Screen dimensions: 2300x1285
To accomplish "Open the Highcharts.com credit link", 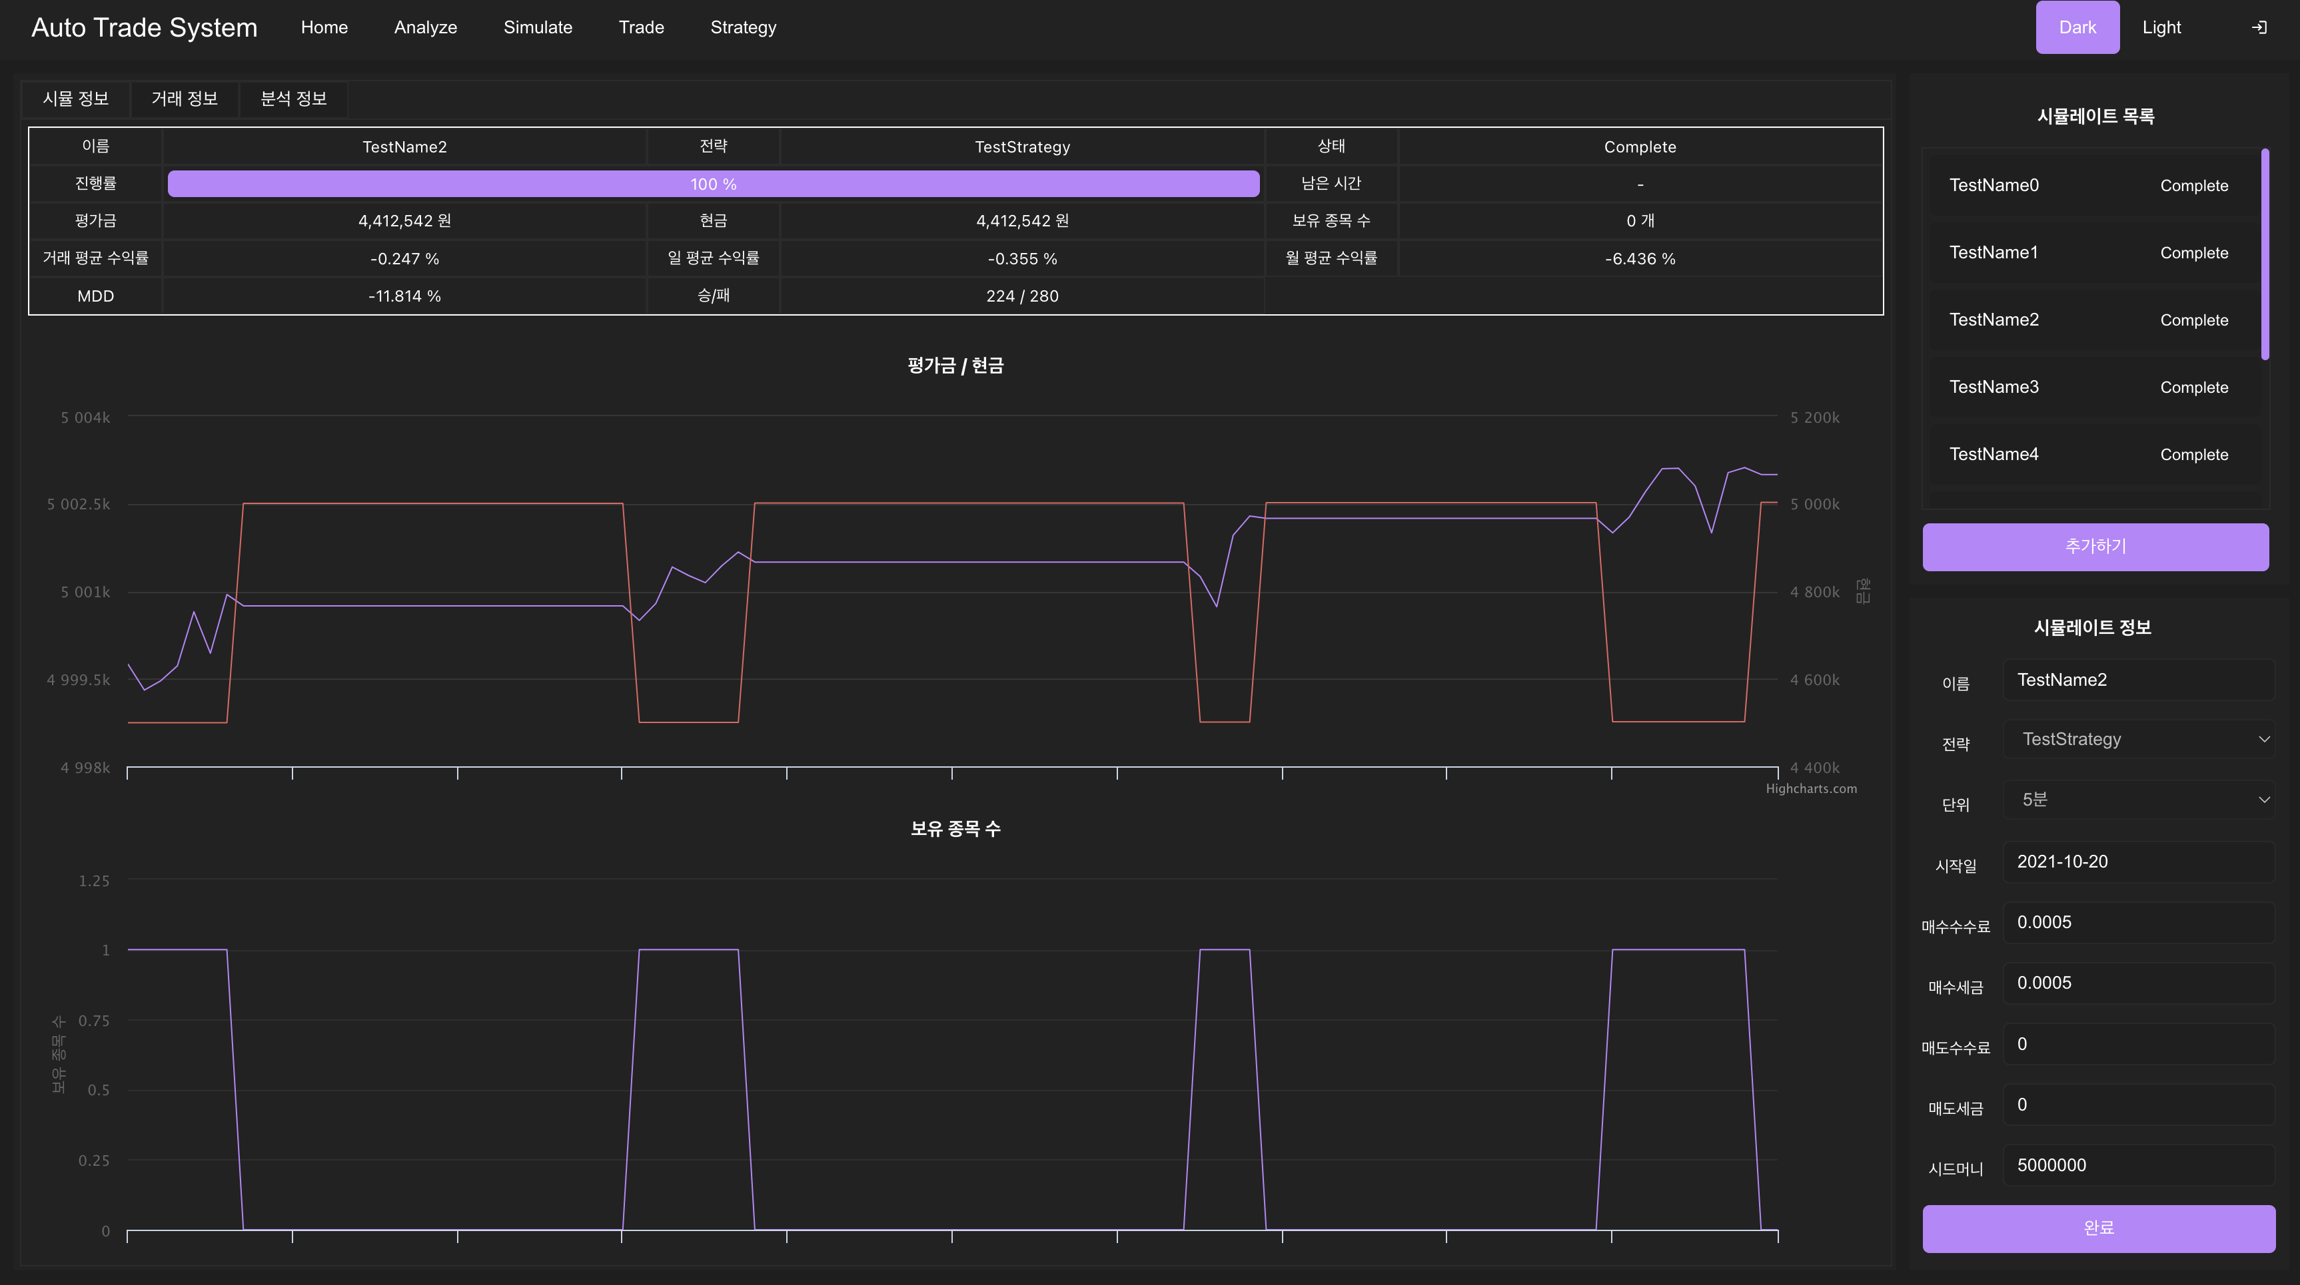I will [x=1811, y=789].
